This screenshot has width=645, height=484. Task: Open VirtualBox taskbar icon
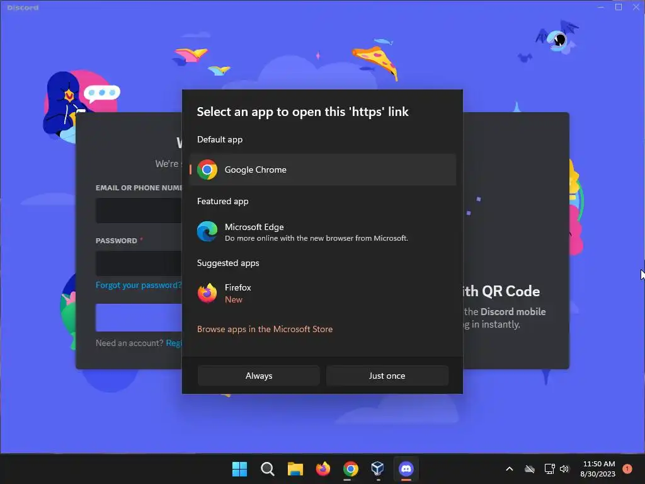pos(378,469)
